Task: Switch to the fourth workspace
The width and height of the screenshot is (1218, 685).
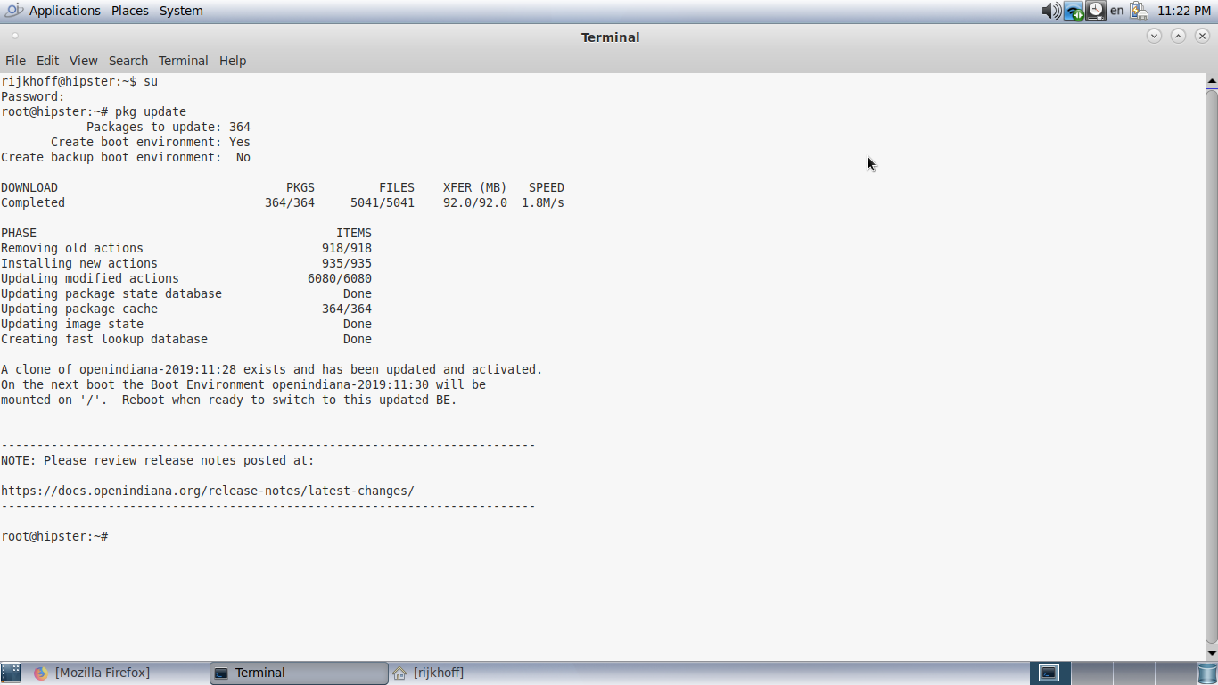Action: [x=1174, y=673]
